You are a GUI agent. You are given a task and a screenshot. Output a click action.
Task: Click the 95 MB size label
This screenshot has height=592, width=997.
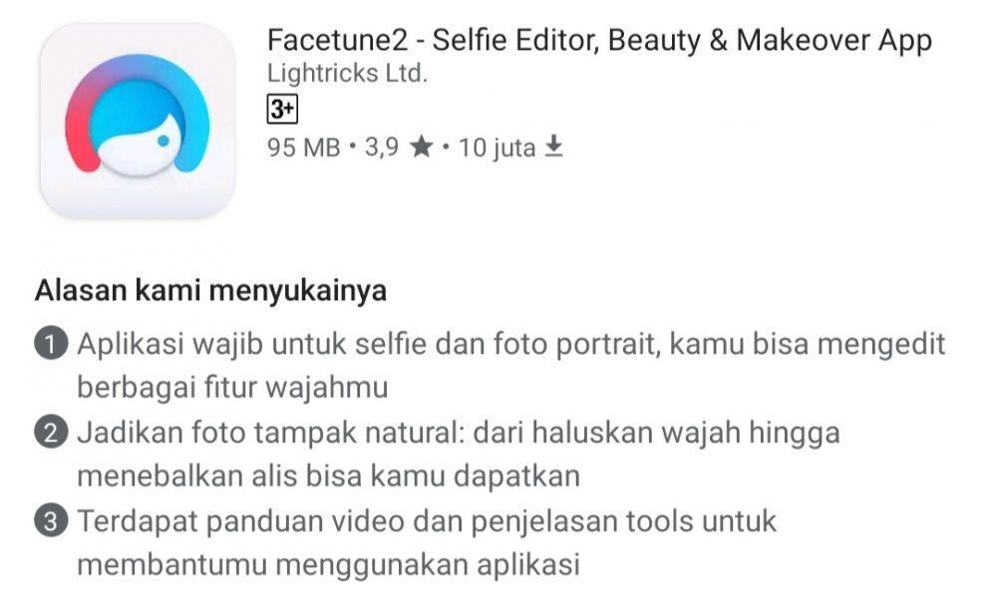coord(304,148)
